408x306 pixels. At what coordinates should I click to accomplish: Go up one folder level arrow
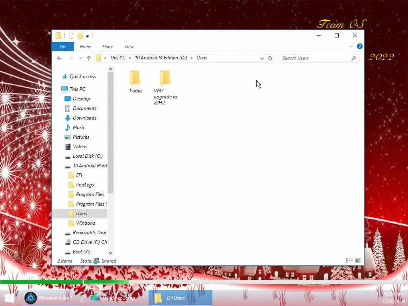[89, 58]
